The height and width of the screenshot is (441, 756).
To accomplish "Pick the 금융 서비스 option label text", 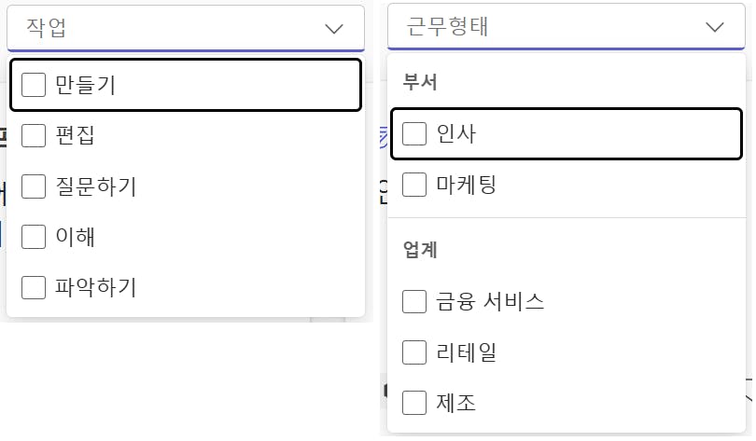I will click(x=490, y=302).
